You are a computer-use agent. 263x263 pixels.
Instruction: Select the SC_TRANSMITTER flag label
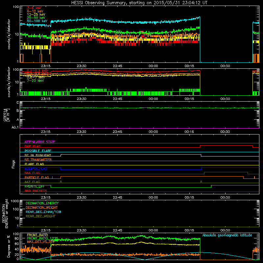[x=38, y=160]
